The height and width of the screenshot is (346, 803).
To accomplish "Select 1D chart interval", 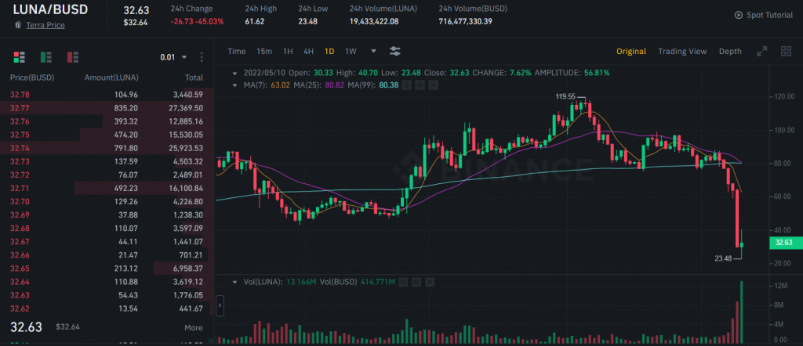I will [x=329, y=51].
